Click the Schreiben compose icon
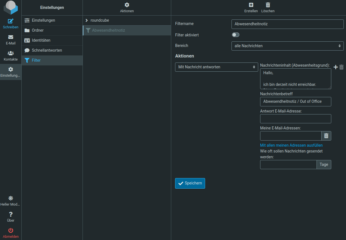Viewport: 346px width, 240px height. tap(11, 21)
